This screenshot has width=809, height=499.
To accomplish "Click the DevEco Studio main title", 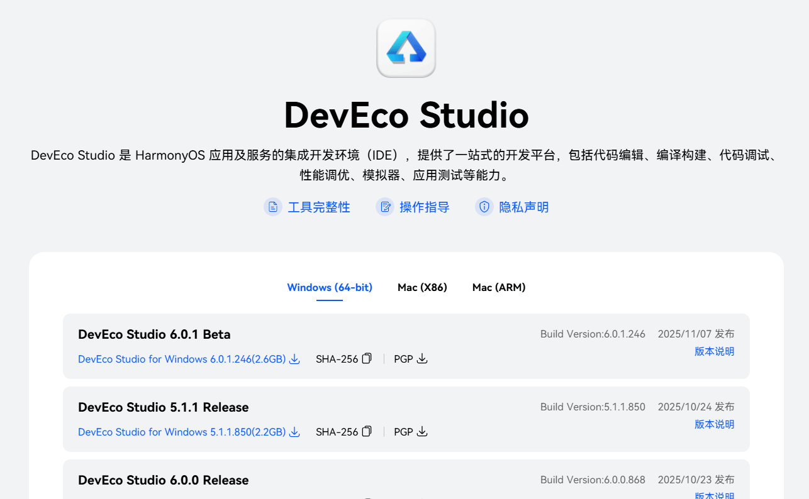I will click(x=406, y=115).
